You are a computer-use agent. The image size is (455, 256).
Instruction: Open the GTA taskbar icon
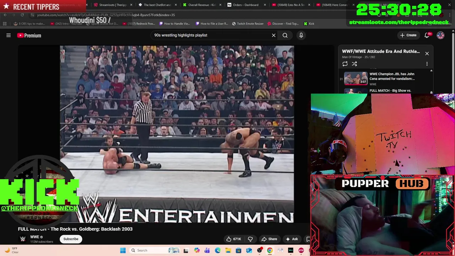[x=301, y=250]
